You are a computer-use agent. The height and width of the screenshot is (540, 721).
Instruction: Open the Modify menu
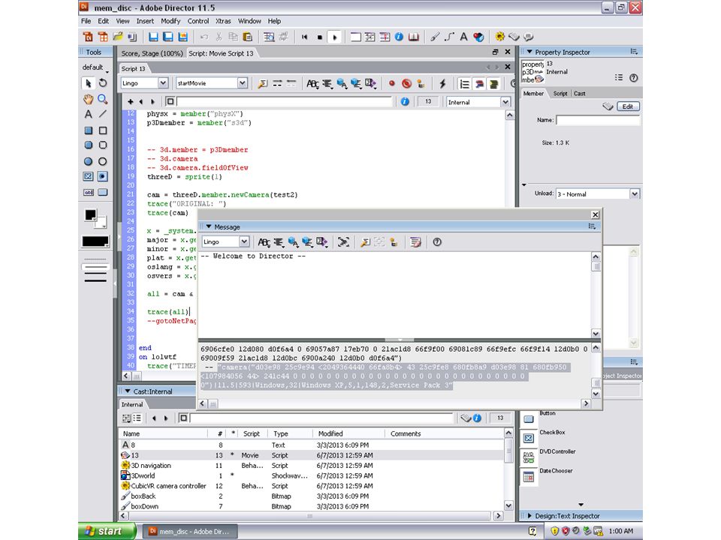pos(170,21)
